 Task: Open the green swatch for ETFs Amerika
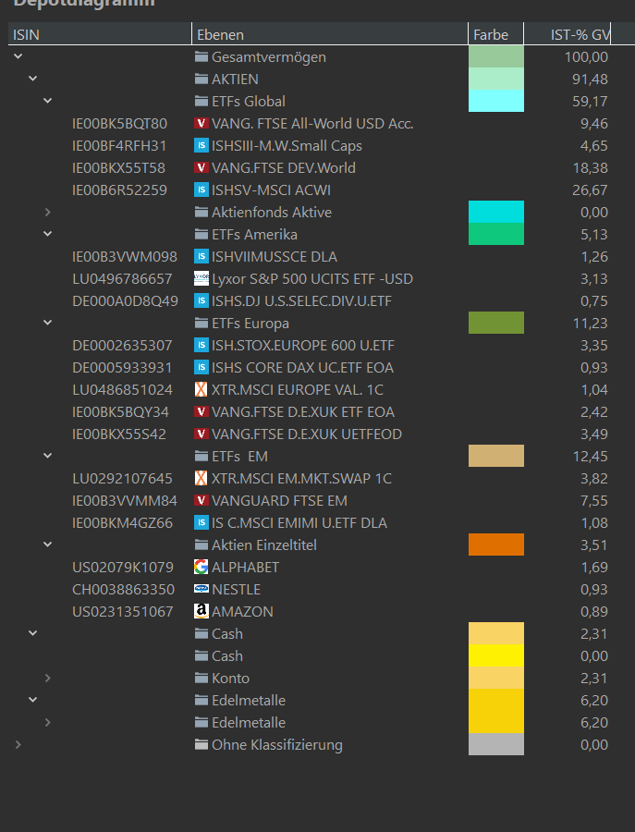pos(496,234)
